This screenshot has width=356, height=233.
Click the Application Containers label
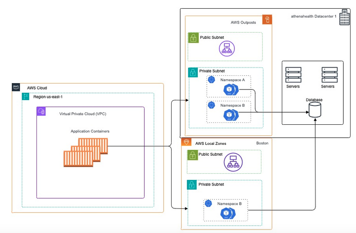(89, 131)
